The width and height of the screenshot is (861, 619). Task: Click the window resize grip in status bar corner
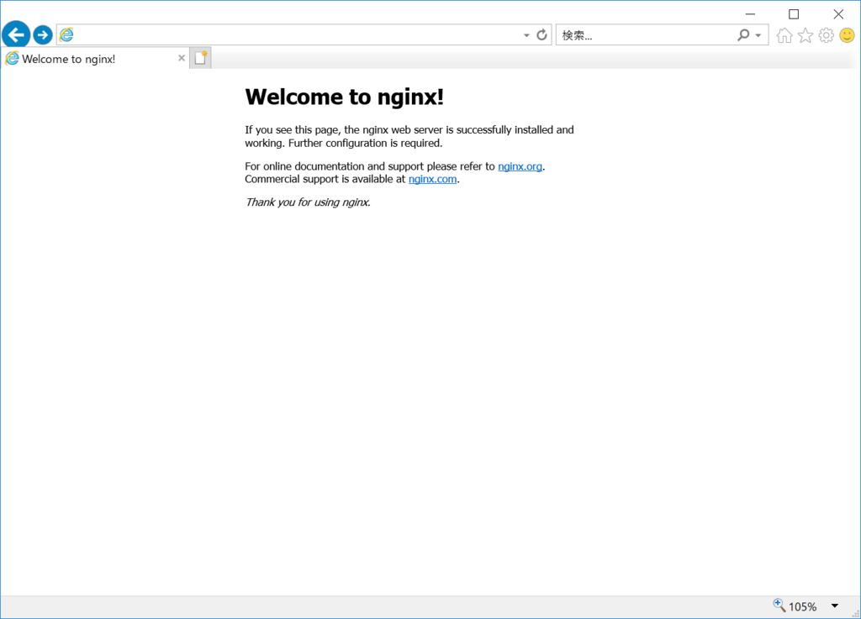(x=855, y=613)
